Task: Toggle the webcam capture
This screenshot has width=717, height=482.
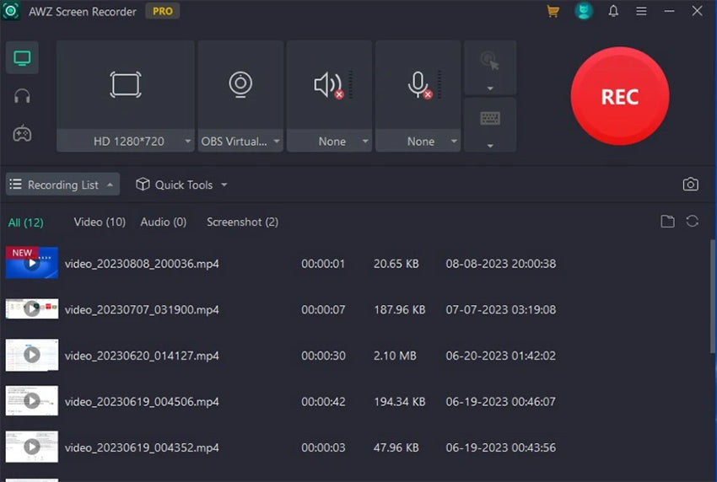Action: click(240, 84)
